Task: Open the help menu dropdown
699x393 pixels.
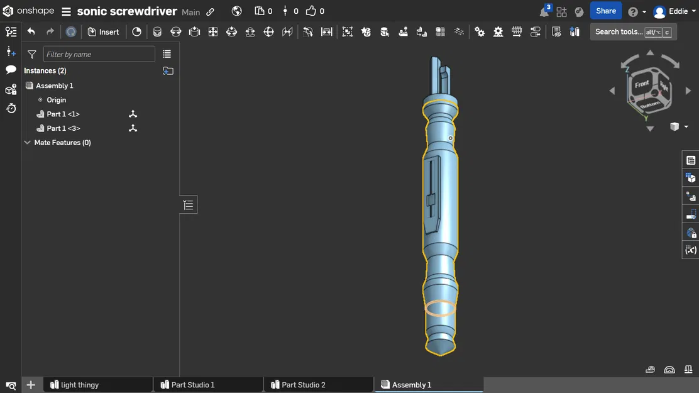Action: [x=637, y=12]
